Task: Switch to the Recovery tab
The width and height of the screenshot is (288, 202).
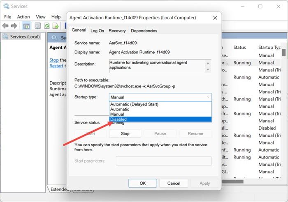Action: (117, 31)
